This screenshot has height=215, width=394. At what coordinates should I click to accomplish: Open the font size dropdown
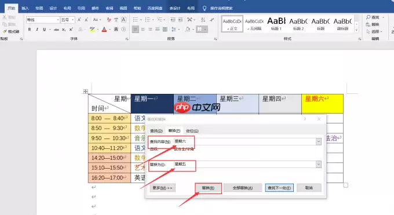click(73, 20)
